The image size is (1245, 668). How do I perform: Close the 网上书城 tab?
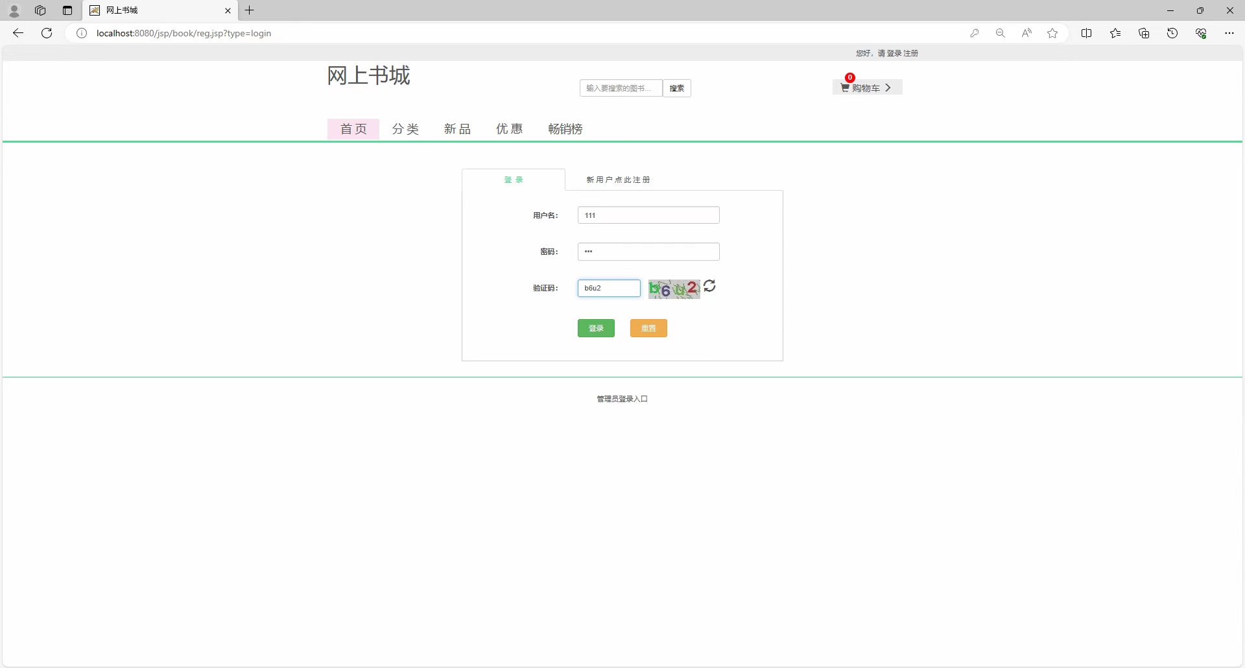pos(228,10)
